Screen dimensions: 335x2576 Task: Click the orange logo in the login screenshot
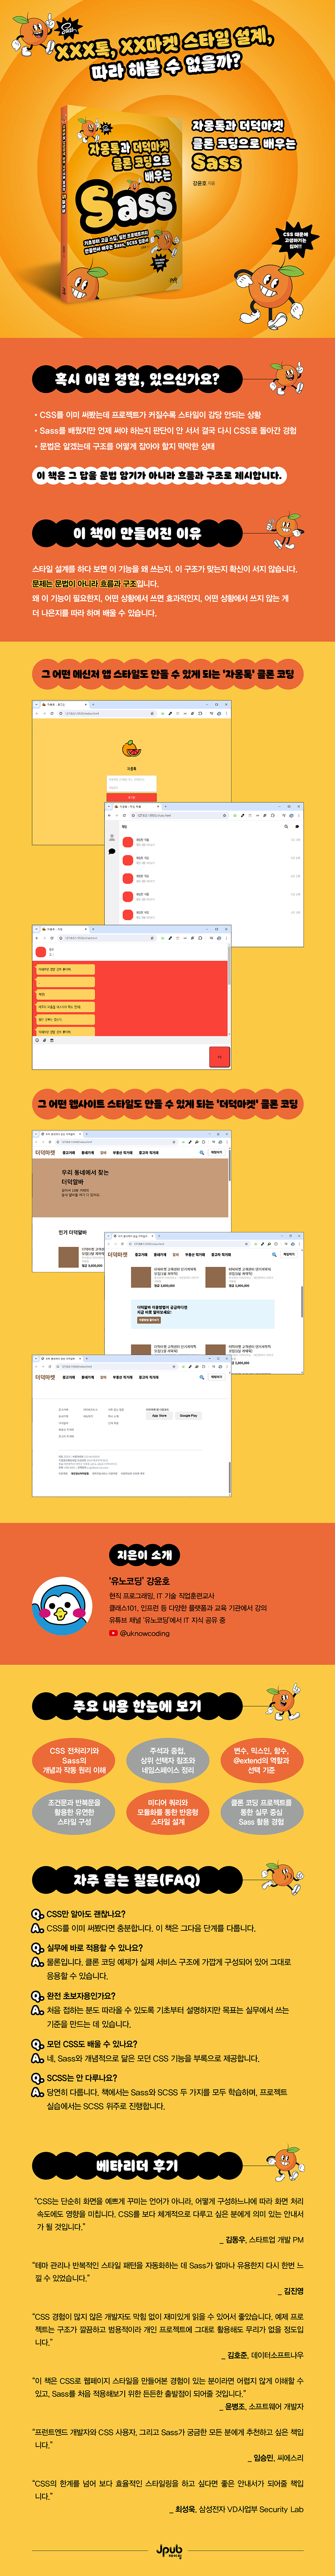[131, 749]
